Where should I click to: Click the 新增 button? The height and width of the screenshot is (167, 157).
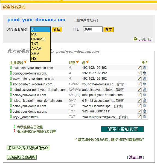click(x=57, y=29)
